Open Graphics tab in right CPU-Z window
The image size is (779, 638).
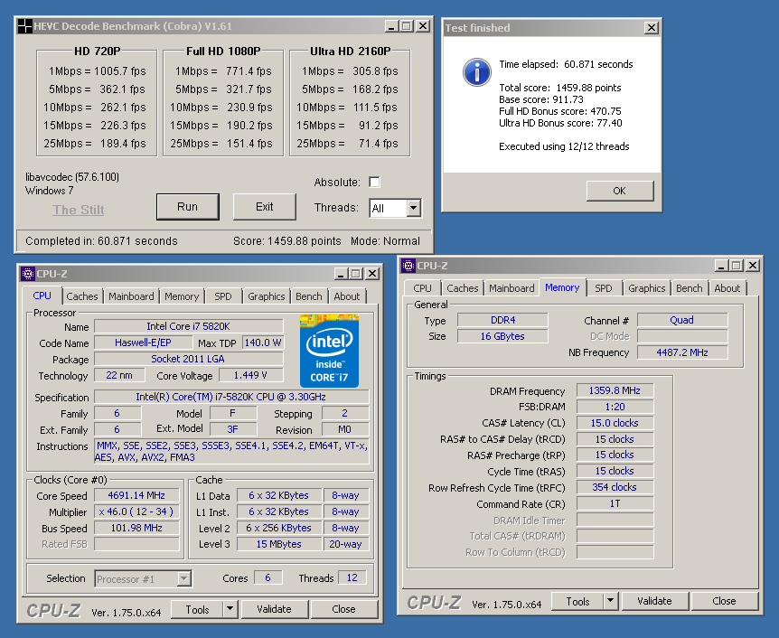[646, 288]
